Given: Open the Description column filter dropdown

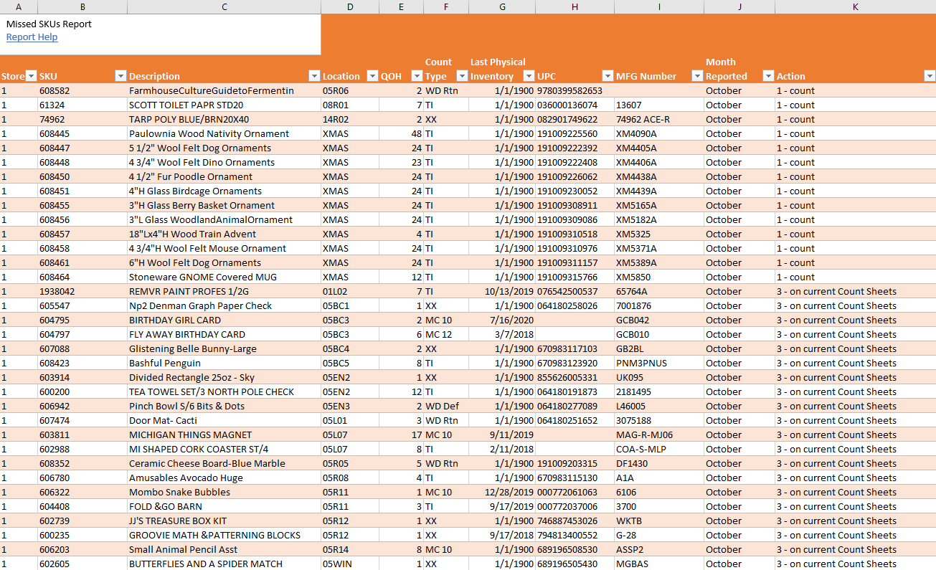Looking at the screenshot, I should coord(314,76).
